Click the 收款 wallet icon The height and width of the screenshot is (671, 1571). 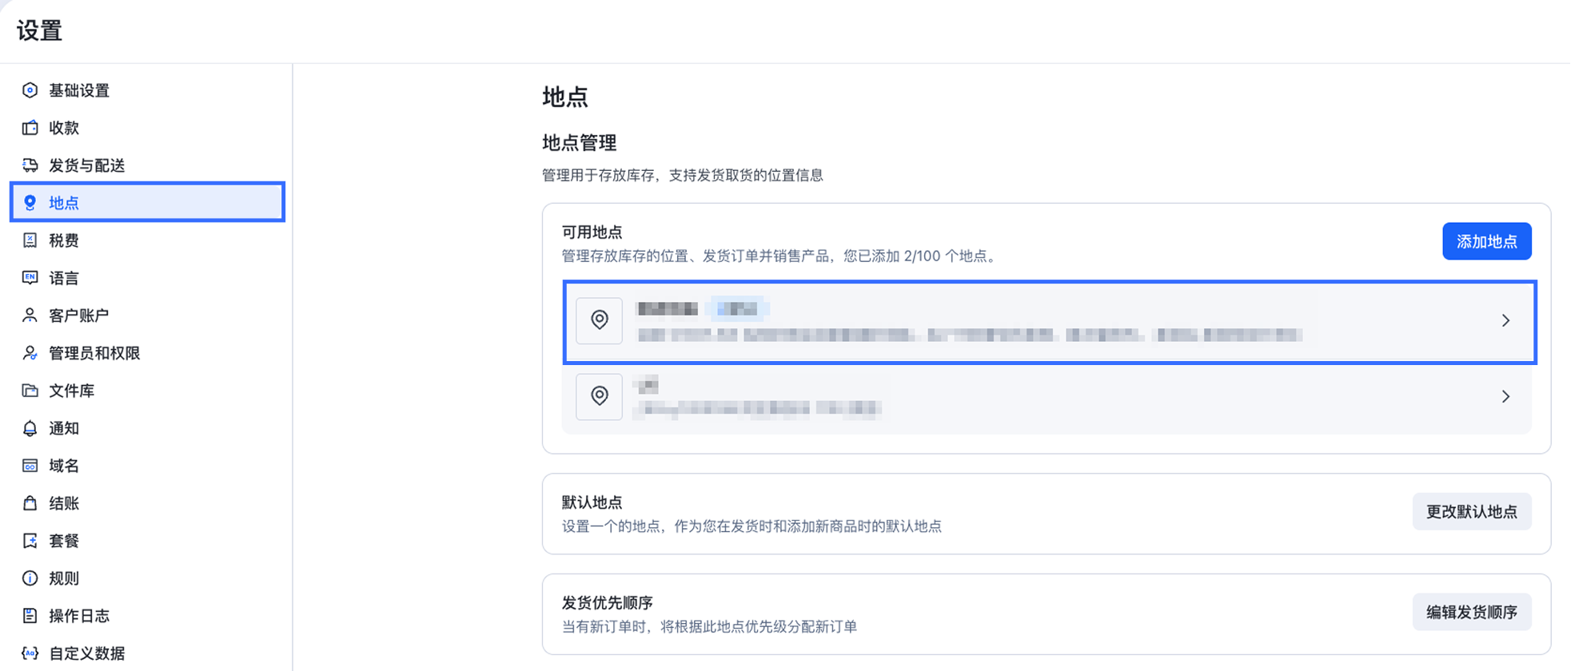(30, 128)
